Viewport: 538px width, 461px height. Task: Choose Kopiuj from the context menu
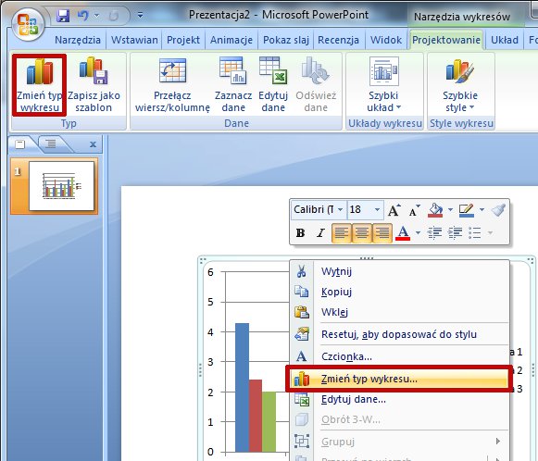click(400, 292)
